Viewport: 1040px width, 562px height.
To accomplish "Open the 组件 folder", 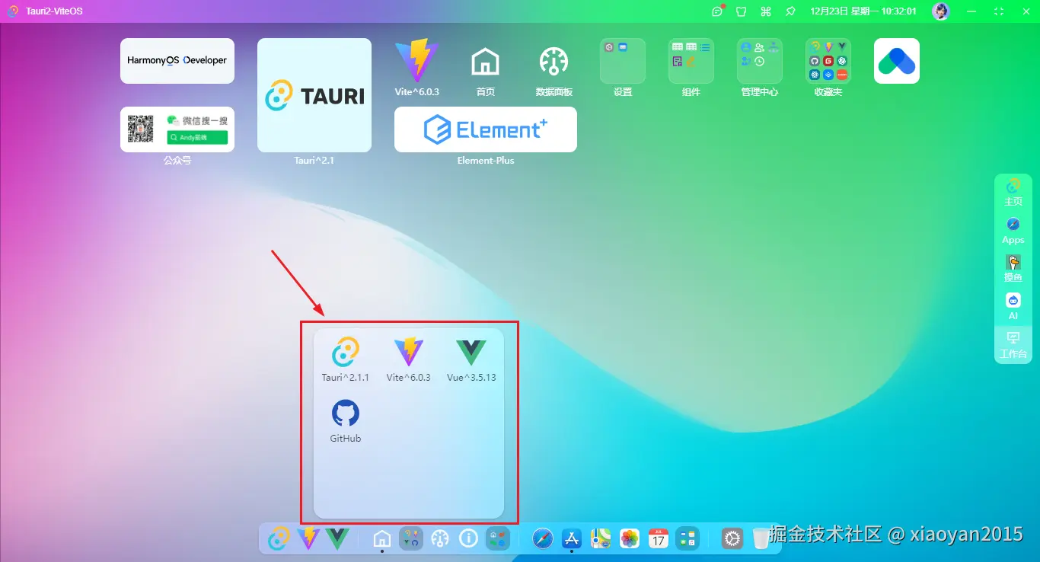I will (691, 61).
